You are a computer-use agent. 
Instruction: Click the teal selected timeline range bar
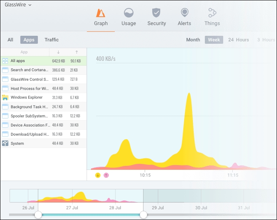(x=91, y=215)
